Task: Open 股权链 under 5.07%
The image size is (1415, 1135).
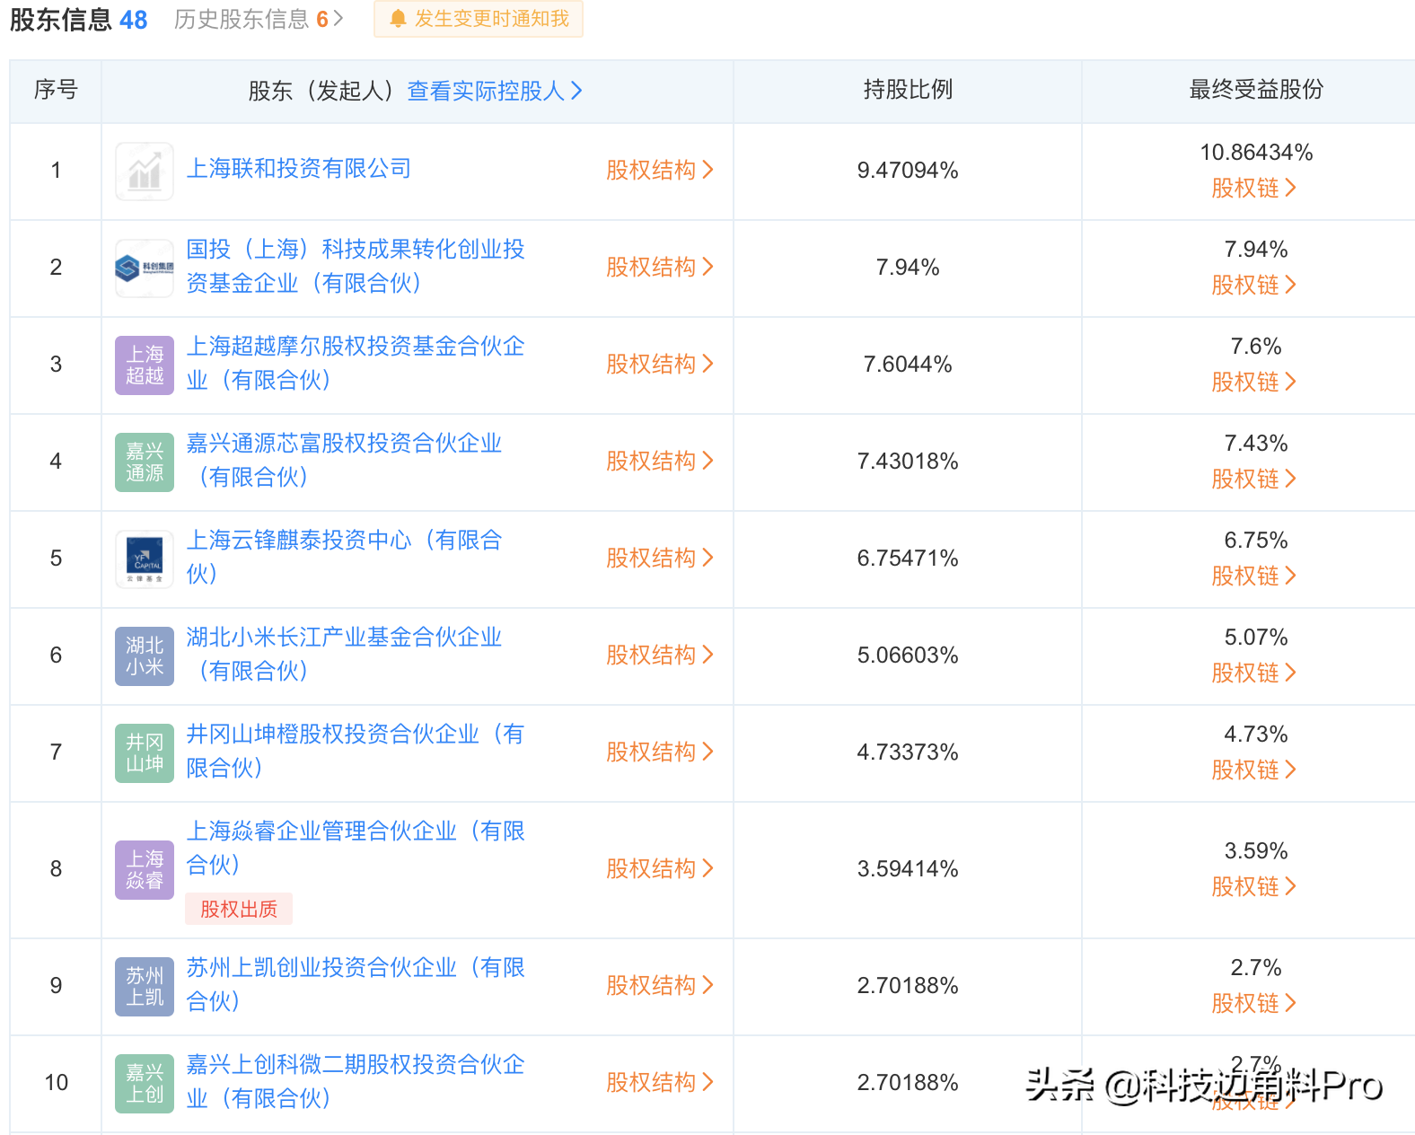Action: click(x=1254, y=673)
